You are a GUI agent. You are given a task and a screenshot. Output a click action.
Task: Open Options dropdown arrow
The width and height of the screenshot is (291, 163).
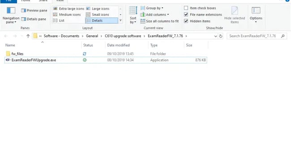coord(256,22)
